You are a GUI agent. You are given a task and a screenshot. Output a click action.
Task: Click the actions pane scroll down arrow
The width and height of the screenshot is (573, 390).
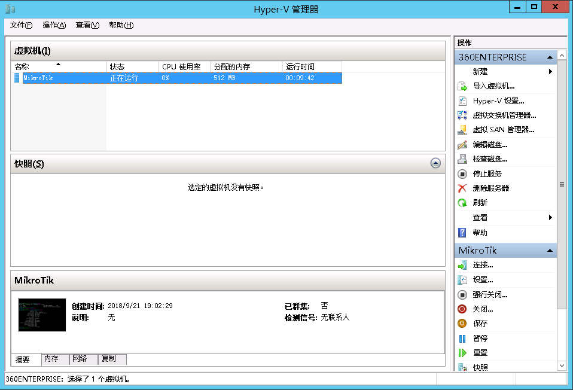coord(562,365)
